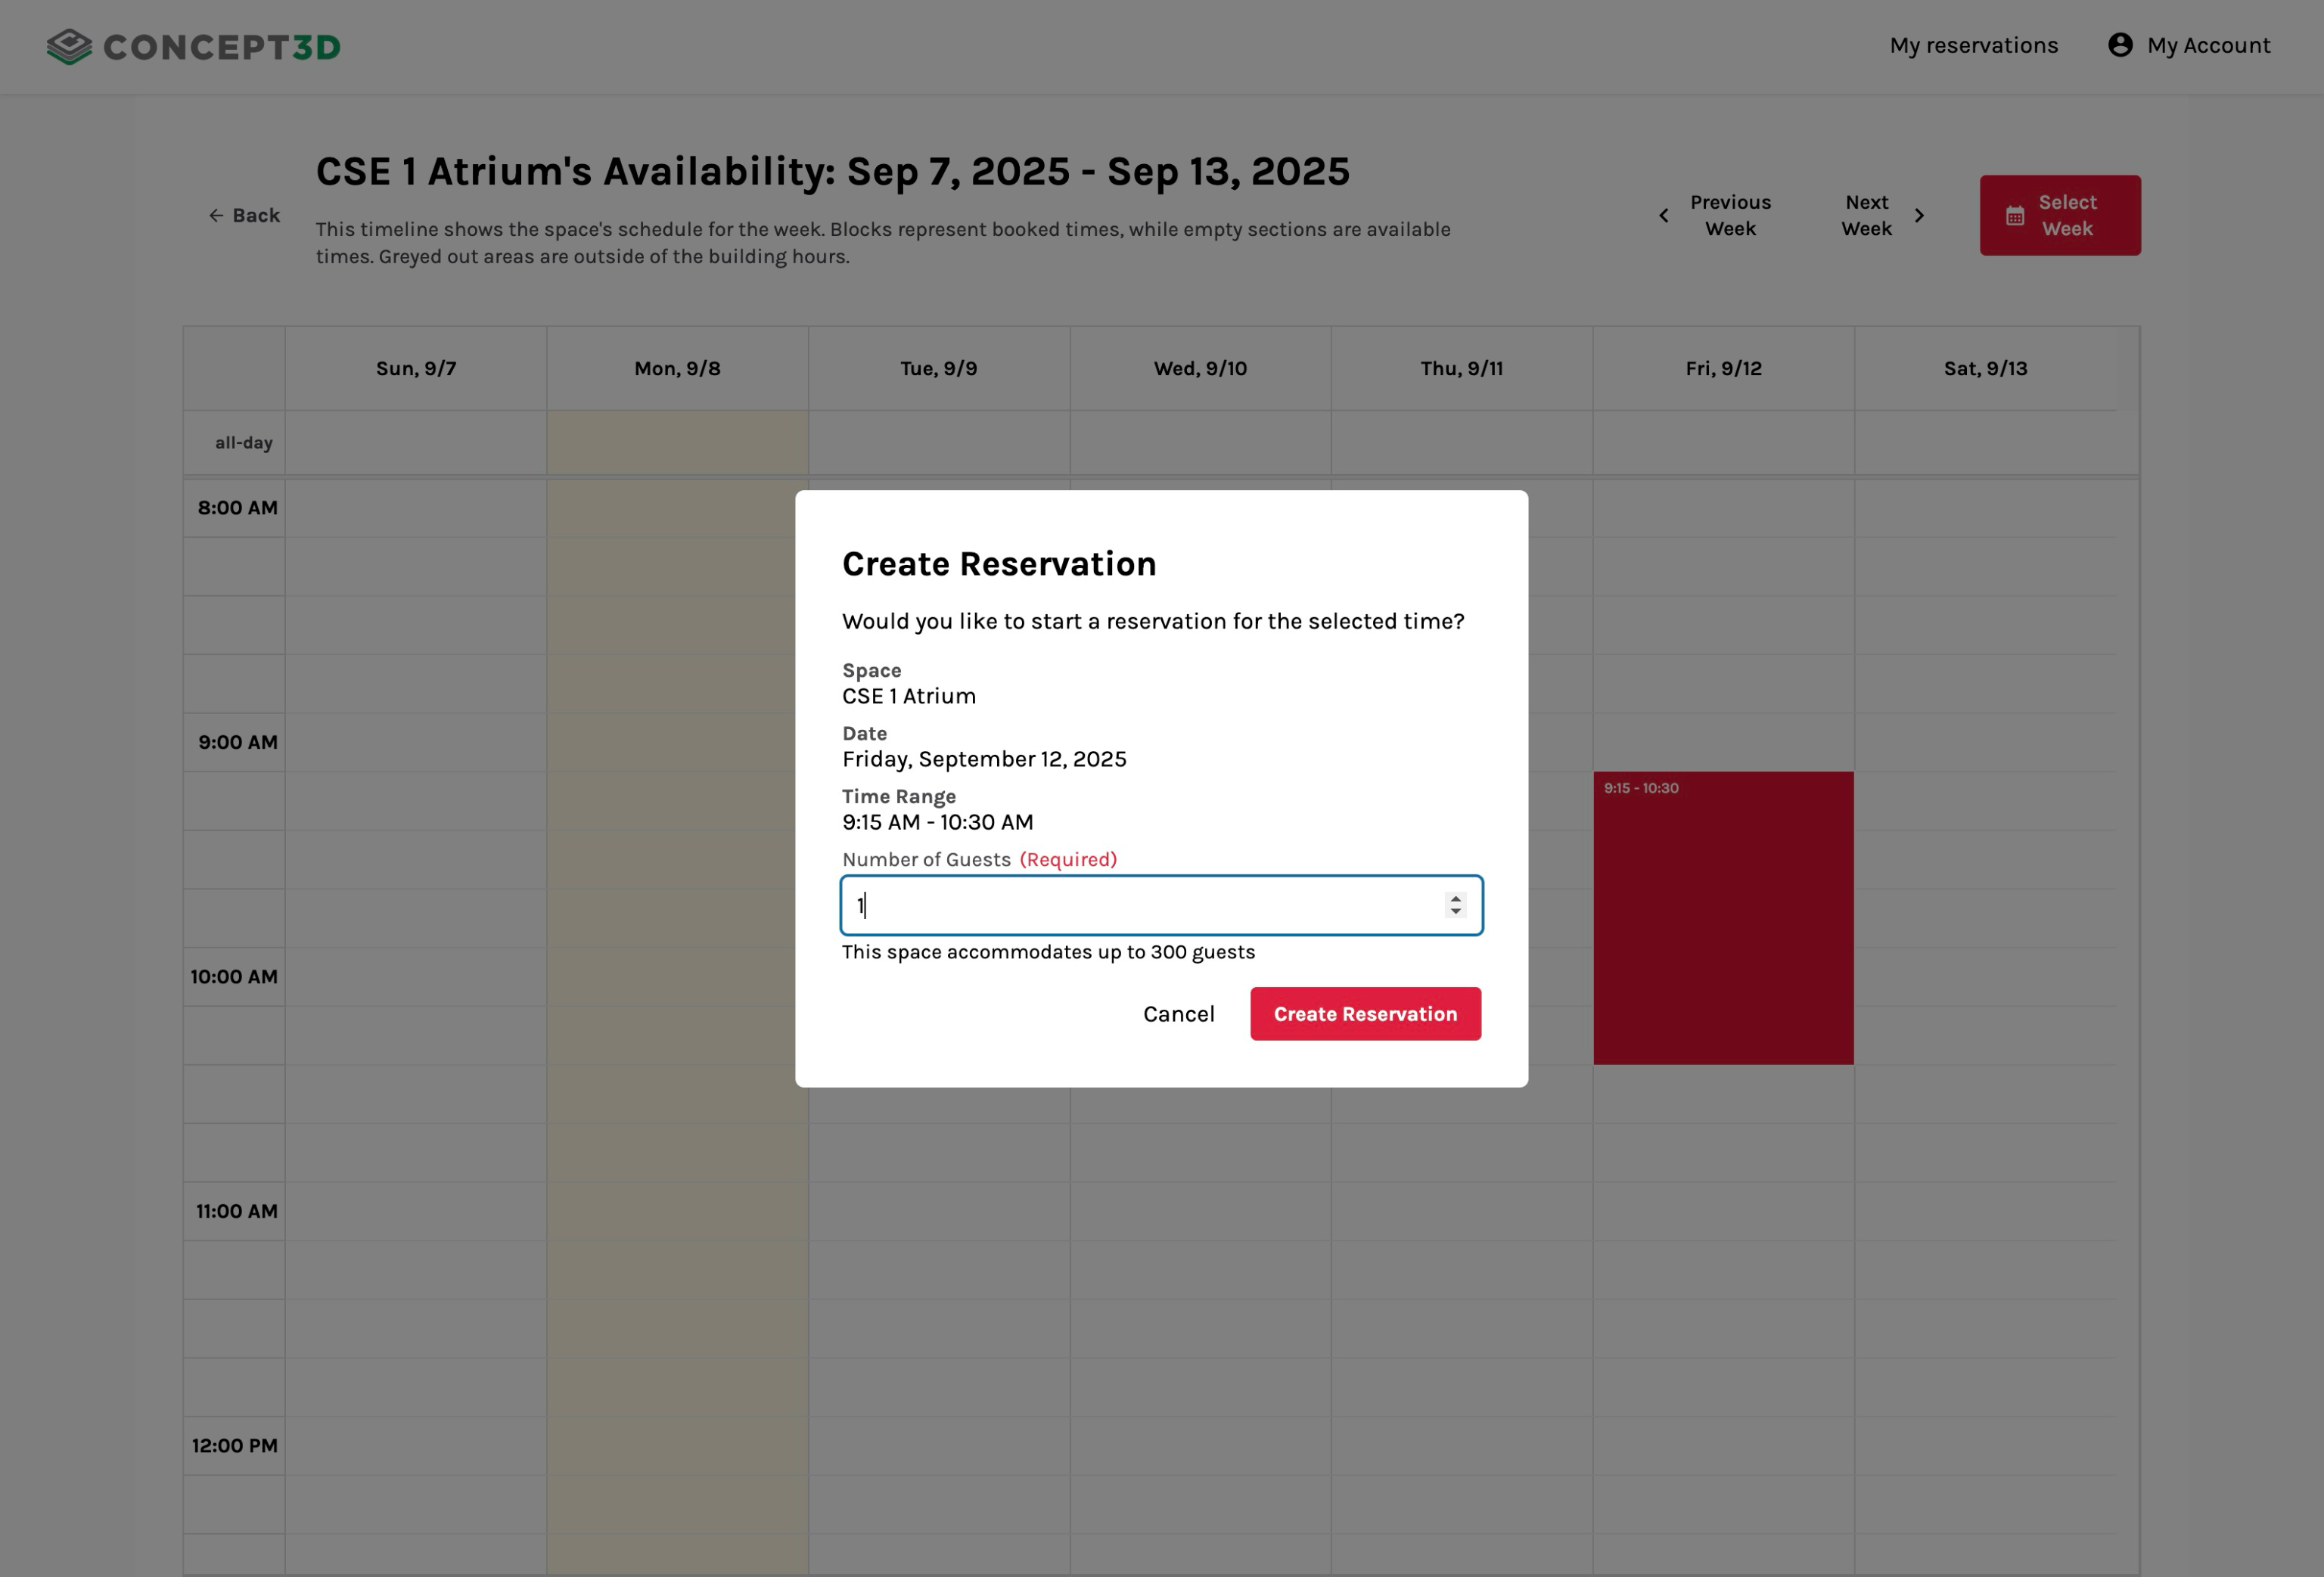Viewport: 2324px width, 1577px height.
Task: Go to Next Week
Action: point(1866,216)
